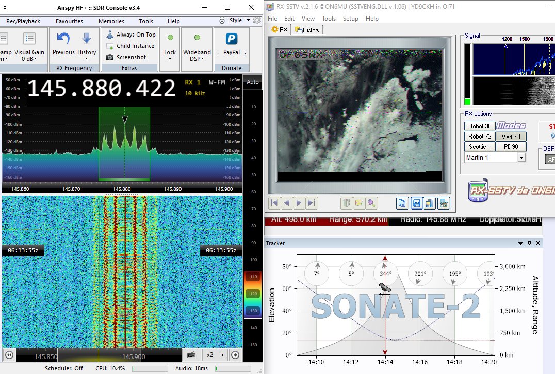Go to the first image
The width and height of the screenshot is (555, 374).
[x=274, y=203]
